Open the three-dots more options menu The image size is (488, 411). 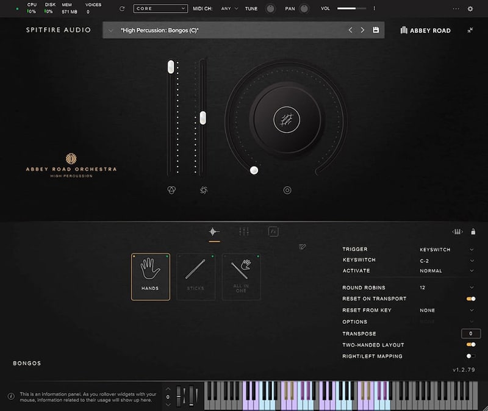click(456, 9)
